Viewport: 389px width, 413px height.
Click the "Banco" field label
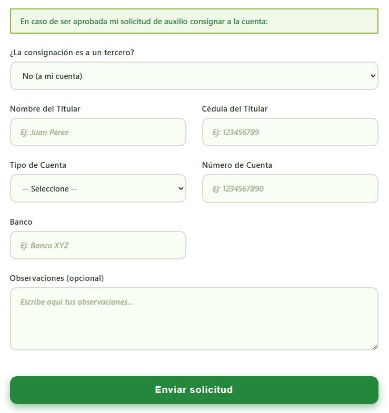point(21,222)
